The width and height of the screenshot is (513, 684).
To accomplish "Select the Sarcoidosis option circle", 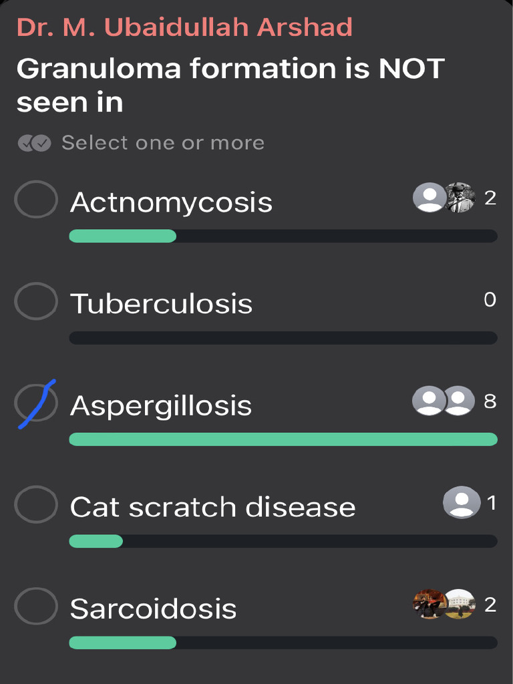I will [x=36, y=607].
